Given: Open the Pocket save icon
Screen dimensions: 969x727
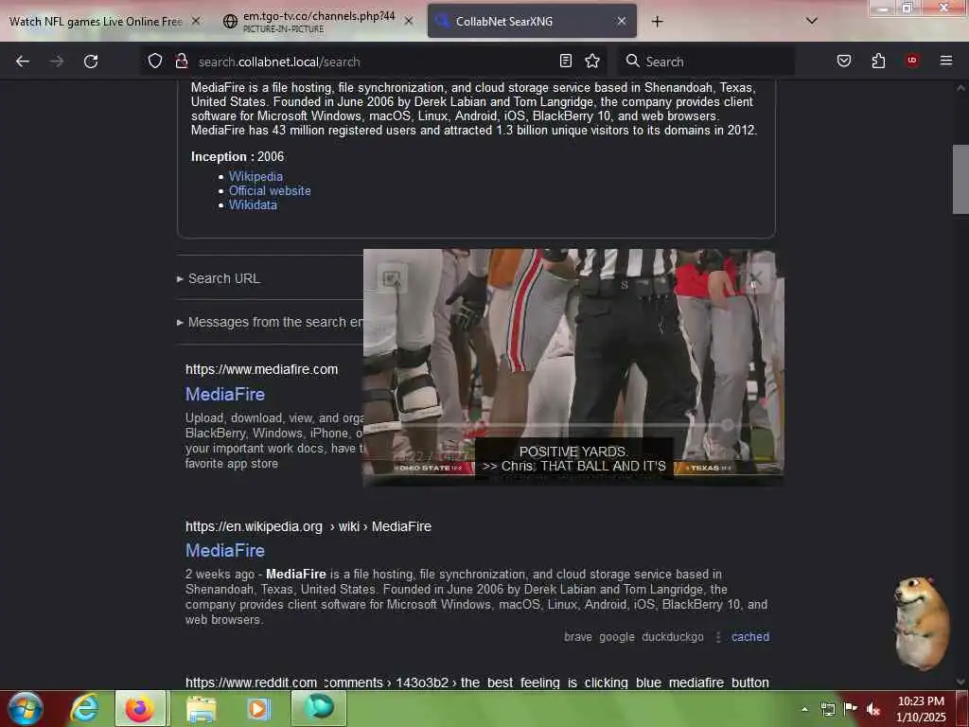Looking at the screenshot, I should (x=844, y=61).
